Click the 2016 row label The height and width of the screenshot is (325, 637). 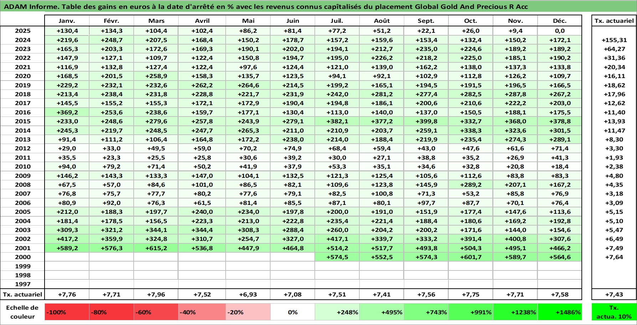pyautogui.click(x=22, y=112)
